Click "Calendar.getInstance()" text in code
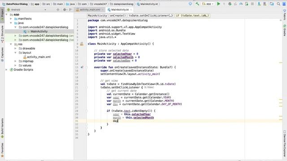The height and width of the screenshot is (161, 287). pos(152,94)
